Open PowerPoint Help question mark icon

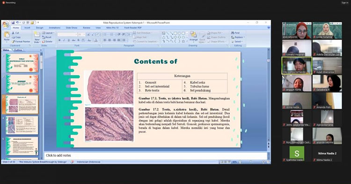[x=269, y=28]
